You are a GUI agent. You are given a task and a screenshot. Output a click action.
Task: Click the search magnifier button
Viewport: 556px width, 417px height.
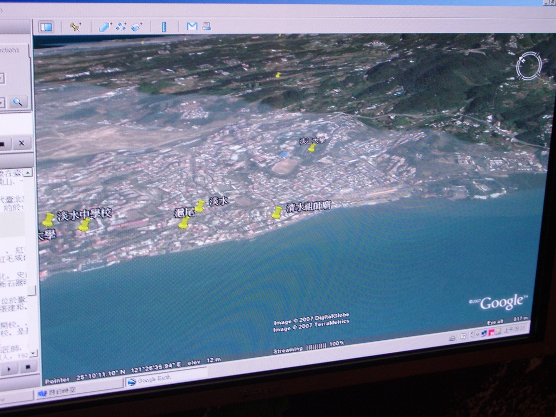click(18, 102)
